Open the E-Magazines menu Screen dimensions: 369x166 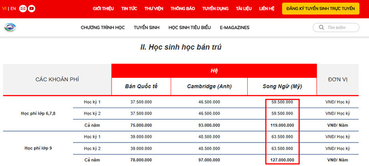coord(235,28)
